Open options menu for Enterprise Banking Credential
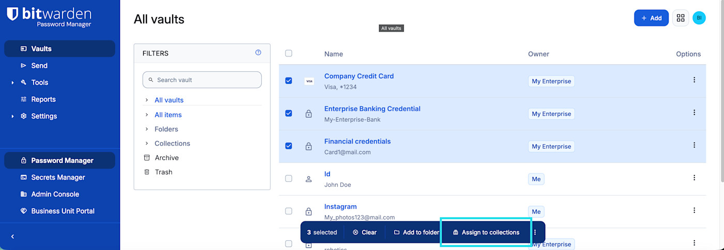This screenshot has width=724, height=250. coord(694,112)
